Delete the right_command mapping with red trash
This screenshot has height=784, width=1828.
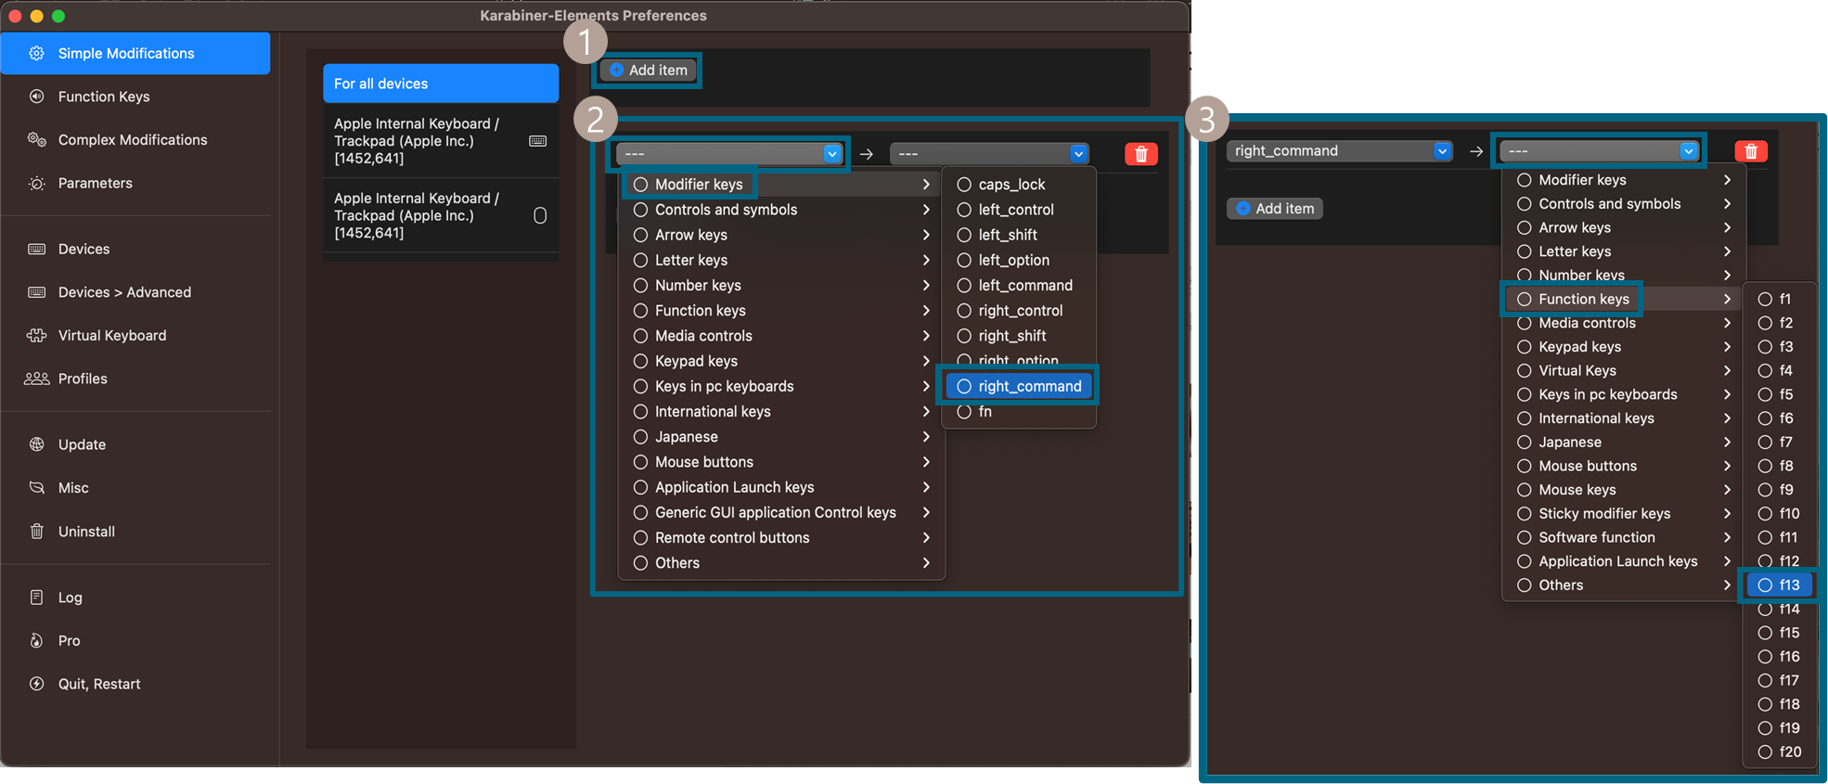pos(1751,151)
